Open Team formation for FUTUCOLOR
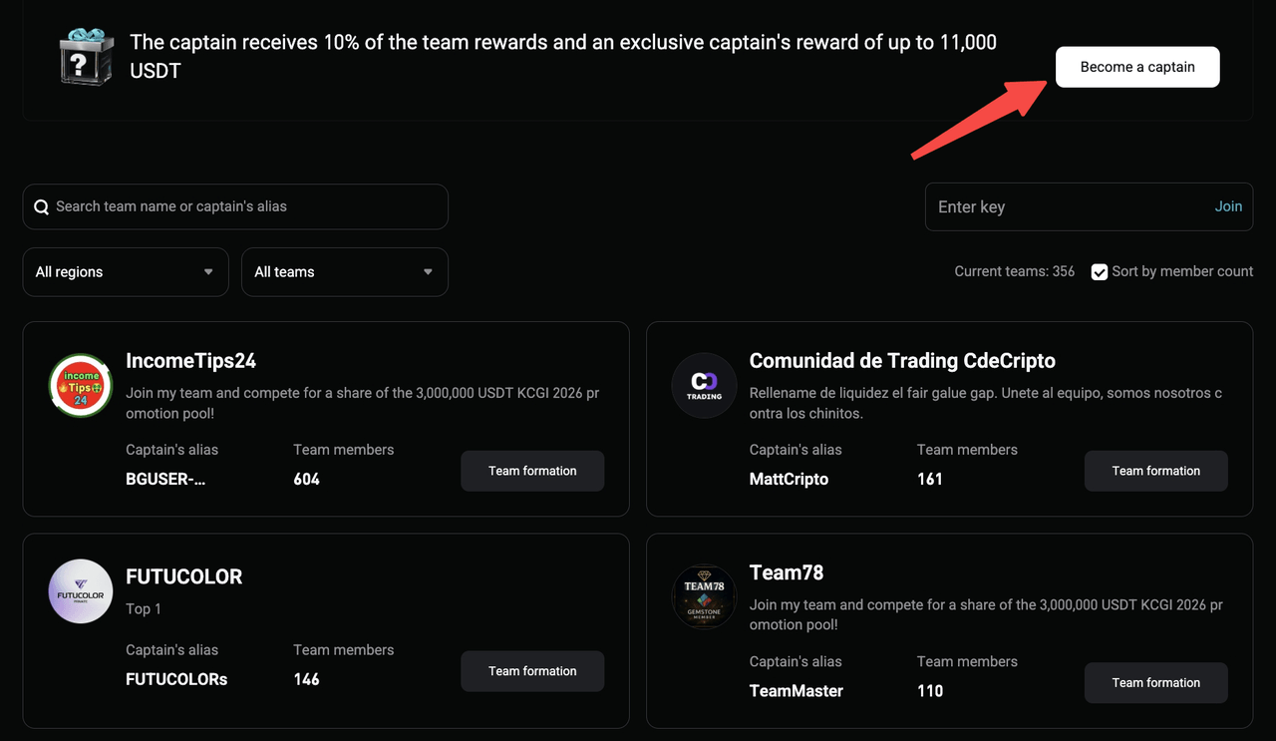Screen dimensions: 1276x741 (532, 671)
